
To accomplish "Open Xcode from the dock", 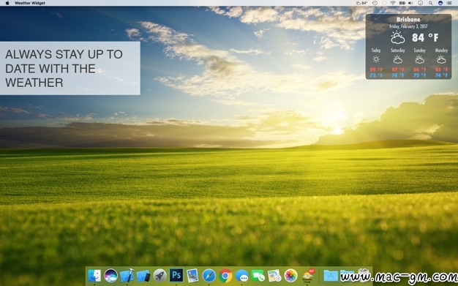I will point(127,276).
